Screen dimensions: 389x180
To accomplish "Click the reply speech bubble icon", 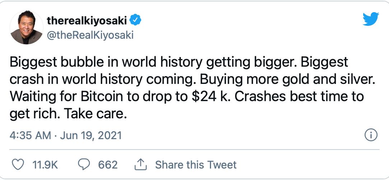I will 84,165.
